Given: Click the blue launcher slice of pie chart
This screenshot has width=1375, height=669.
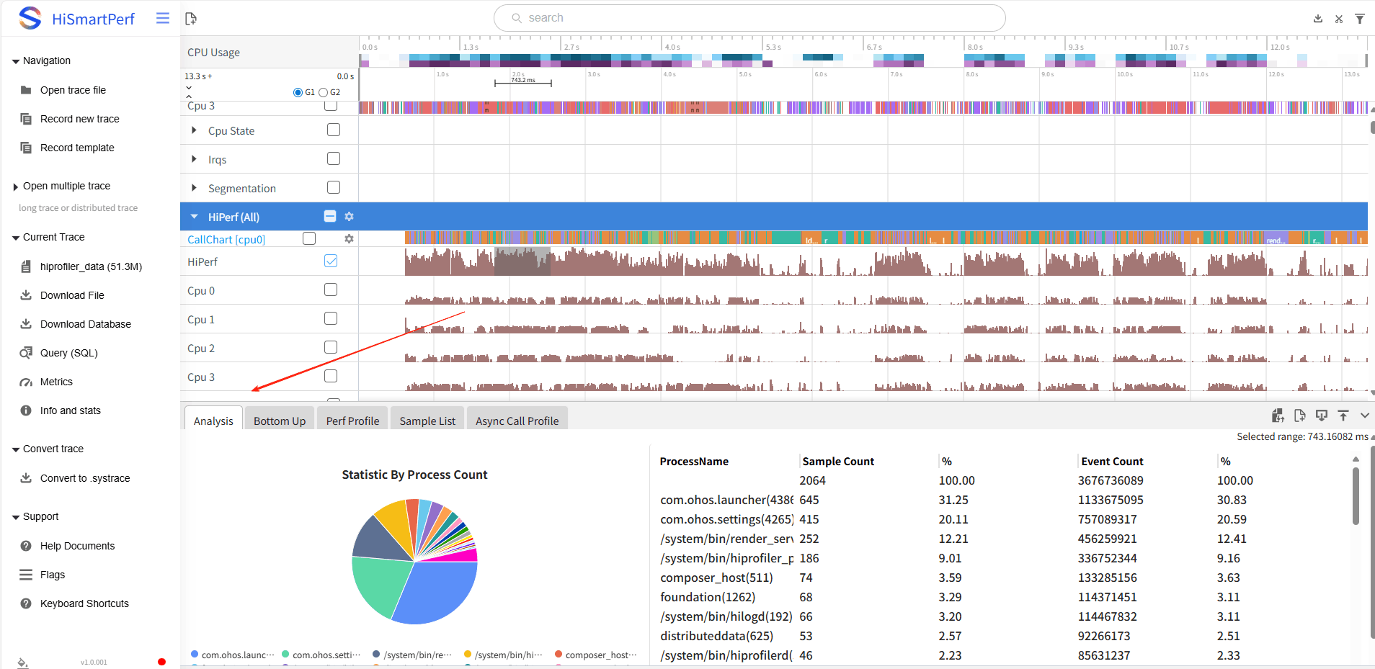Looking at the screenshot, I should tap(438, 592).
